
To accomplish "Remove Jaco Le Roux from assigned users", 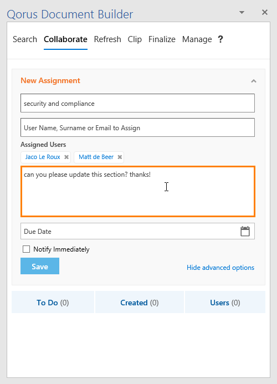I will point(66,157).
